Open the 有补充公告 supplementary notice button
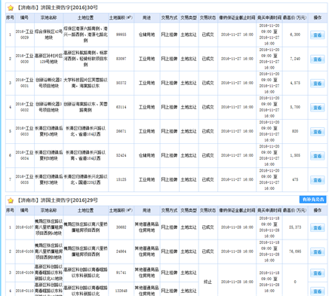Viewport: 332px width, 296px height. tap(312, 200)
